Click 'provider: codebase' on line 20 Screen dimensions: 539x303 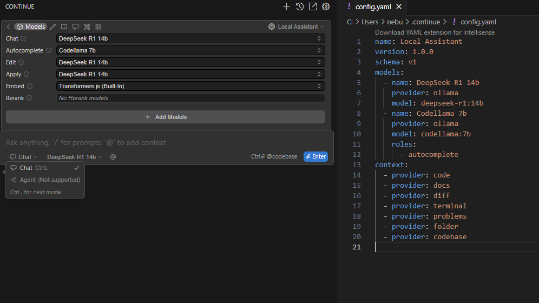tap(429, 237)
